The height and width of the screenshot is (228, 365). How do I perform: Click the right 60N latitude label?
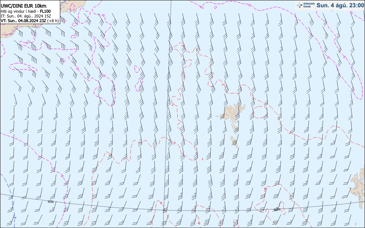point(277,210)
